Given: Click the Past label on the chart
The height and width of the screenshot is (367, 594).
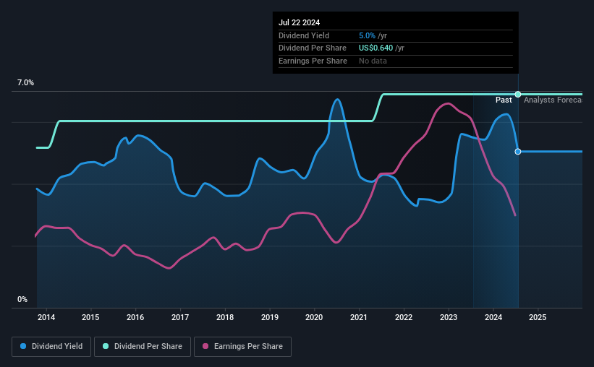Looking at the screenshot, I should [x=504, y=100].
